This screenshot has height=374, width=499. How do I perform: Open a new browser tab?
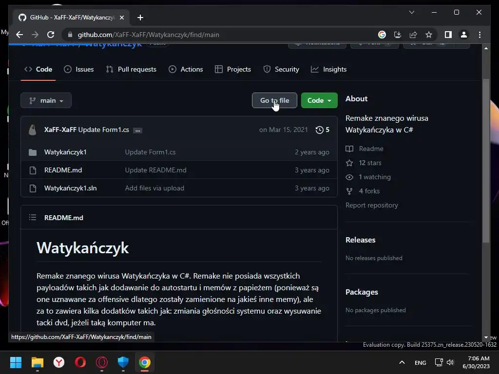pos(140,18)
